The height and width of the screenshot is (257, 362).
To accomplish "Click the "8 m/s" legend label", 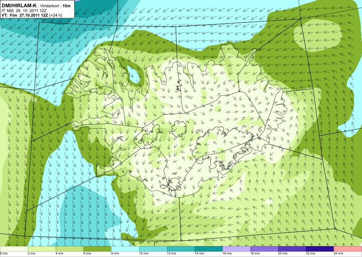I will click(x=115, y=253).
